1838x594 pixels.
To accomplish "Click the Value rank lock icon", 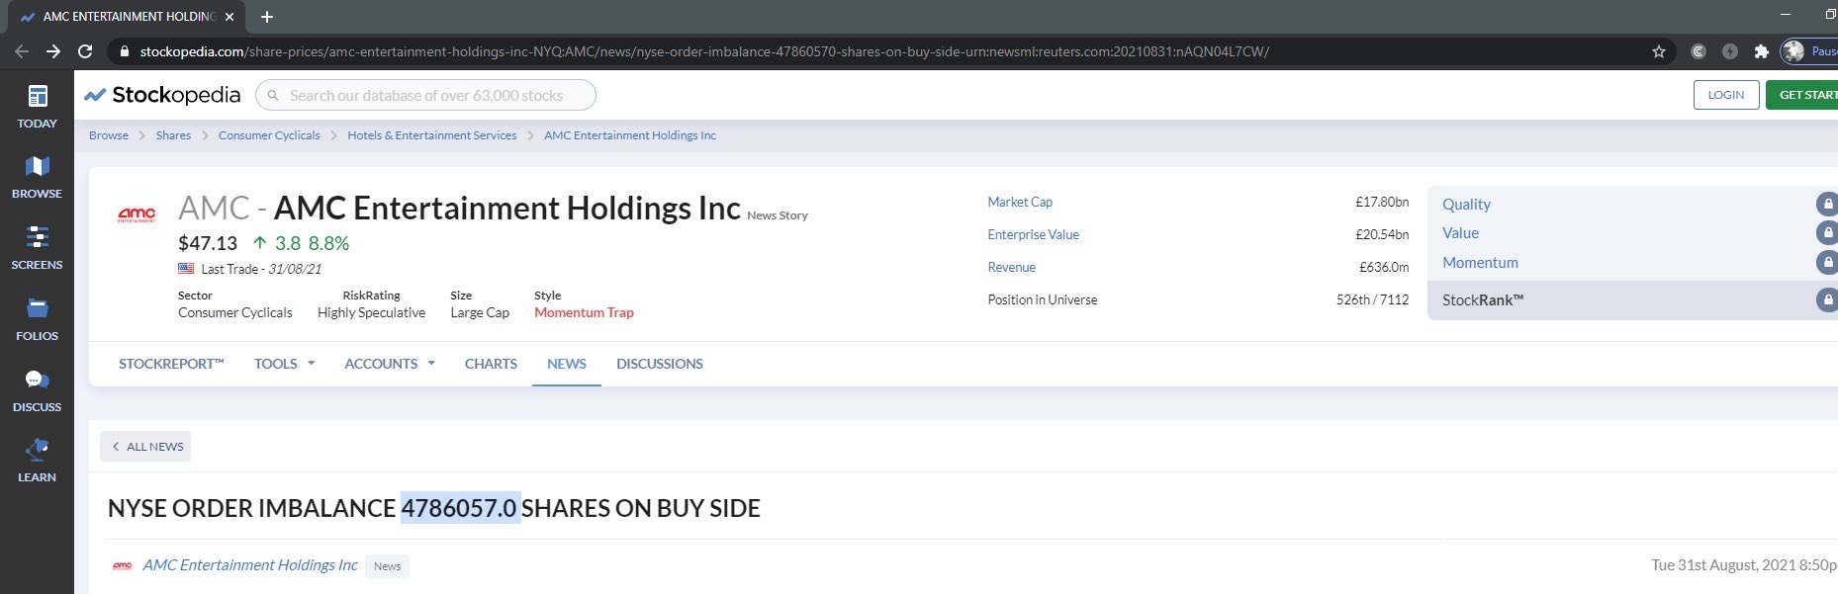I will point(1827,232).
